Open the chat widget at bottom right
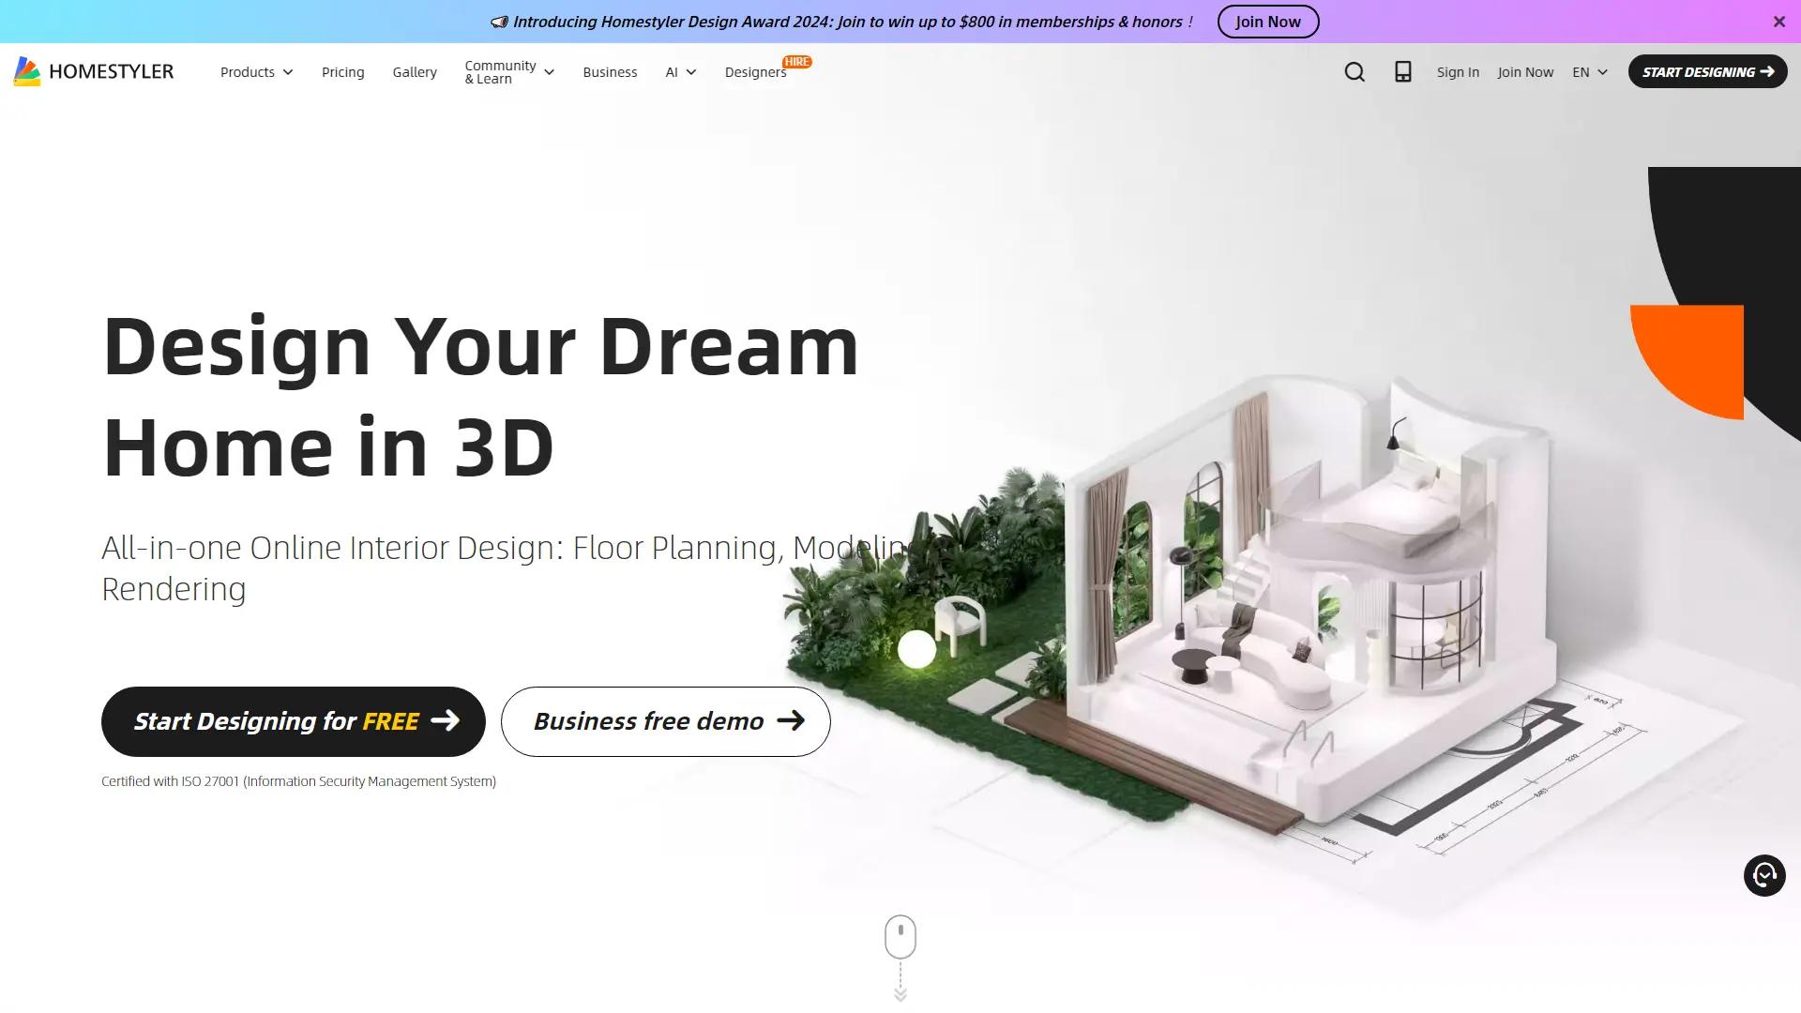Image resolution: width=1801 pixels, height=1013 pixels. point(1764,875)
